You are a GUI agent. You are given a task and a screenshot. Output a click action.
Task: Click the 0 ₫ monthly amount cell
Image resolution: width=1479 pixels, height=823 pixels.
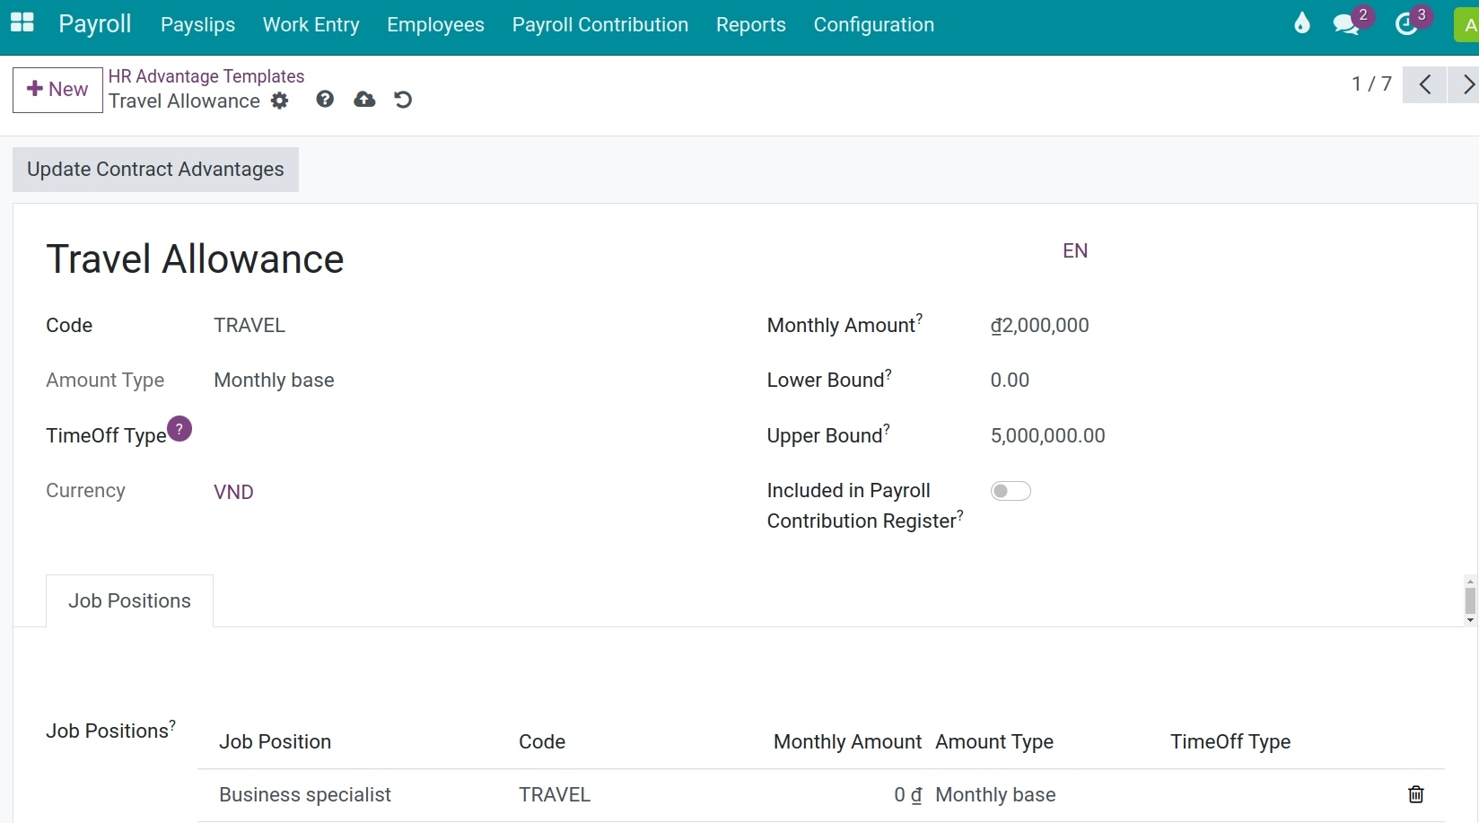click(x=908, y=795)
